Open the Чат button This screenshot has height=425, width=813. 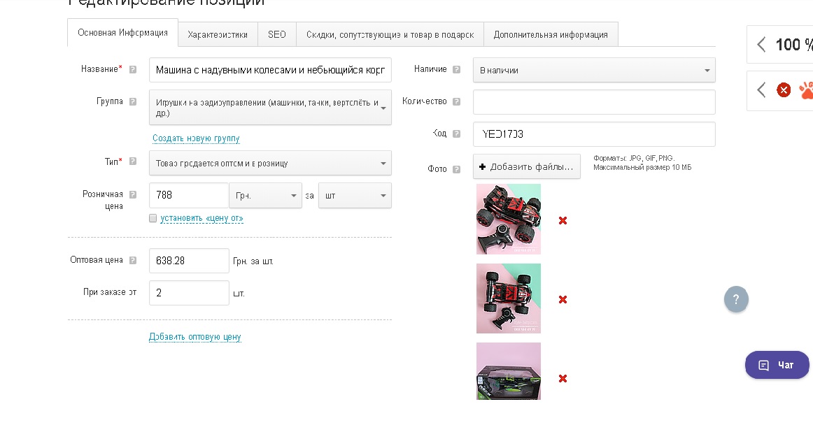(777, 365)
